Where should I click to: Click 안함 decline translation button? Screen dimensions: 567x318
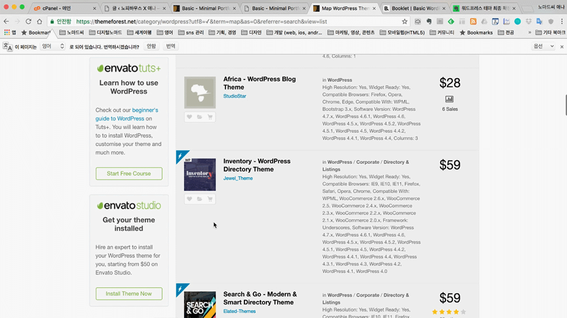point(151,46)
